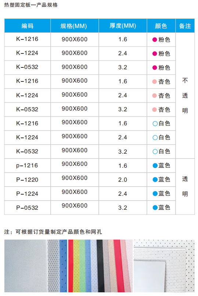Select the p-1216 code cell
Image resolution: width=198 pixels, height=296 pixels.
28,166
